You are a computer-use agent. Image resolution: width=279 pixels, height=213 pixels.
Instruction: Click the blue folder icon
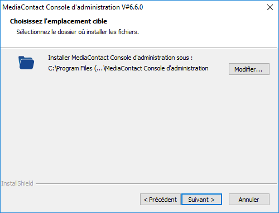coord(26,63)
